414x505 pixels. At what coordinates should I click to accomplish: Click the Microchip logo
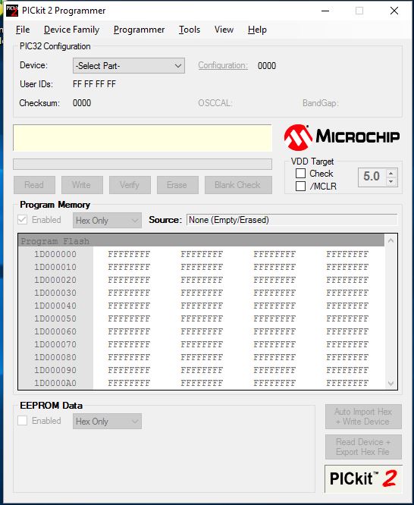(x=342, y=137)
